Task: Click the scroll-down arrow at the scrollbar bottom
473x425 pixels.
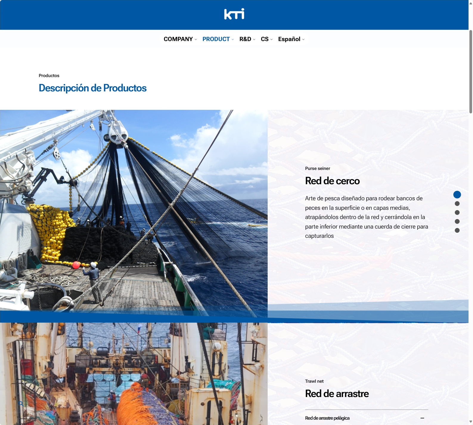Action: (471, 422)
